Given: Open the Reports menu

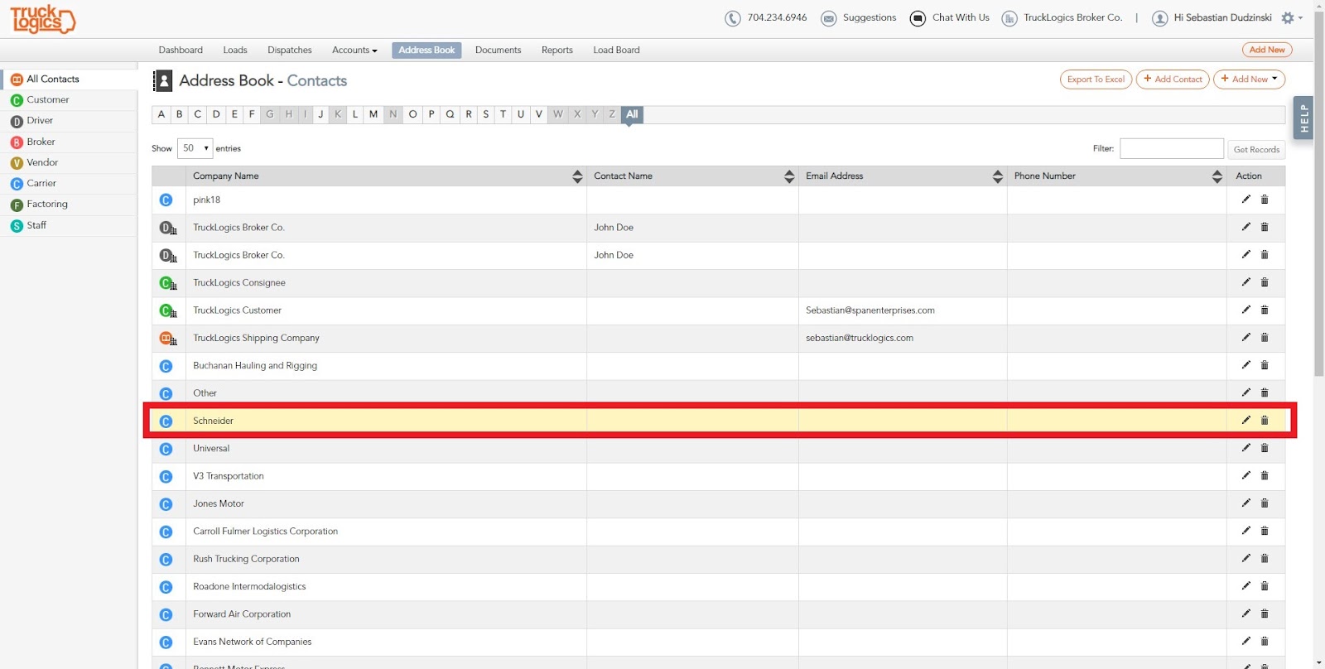Looking at the screenshot, I should click(557, 51).
